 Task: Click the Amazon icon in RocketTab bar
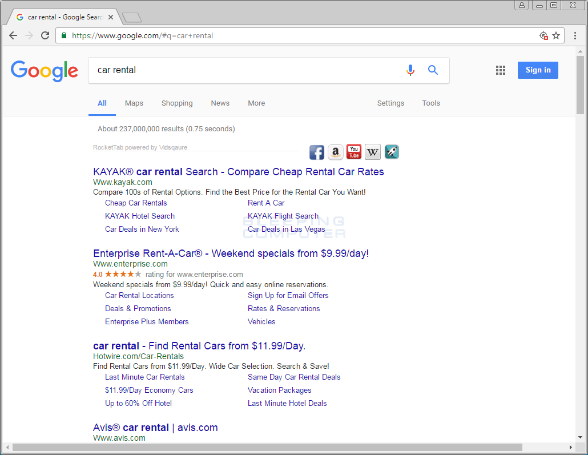[x=335, y=152]
